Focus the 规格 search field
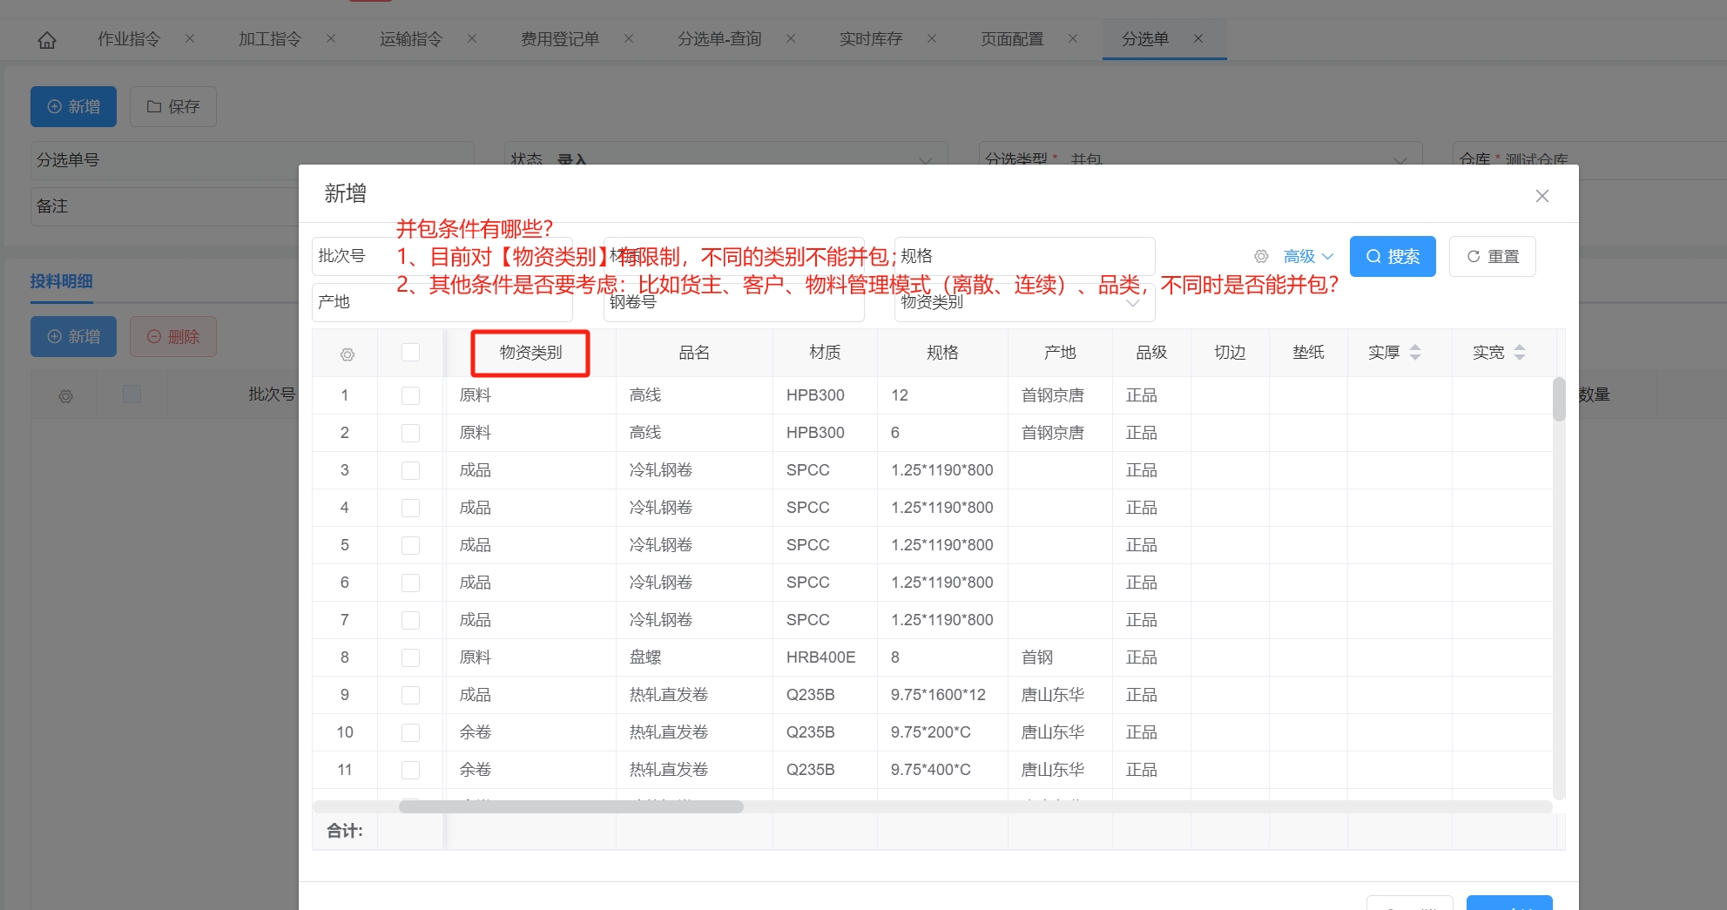Image resolution: width=1727 pixels, height=910 pixels. click(x=1024, y=256)
